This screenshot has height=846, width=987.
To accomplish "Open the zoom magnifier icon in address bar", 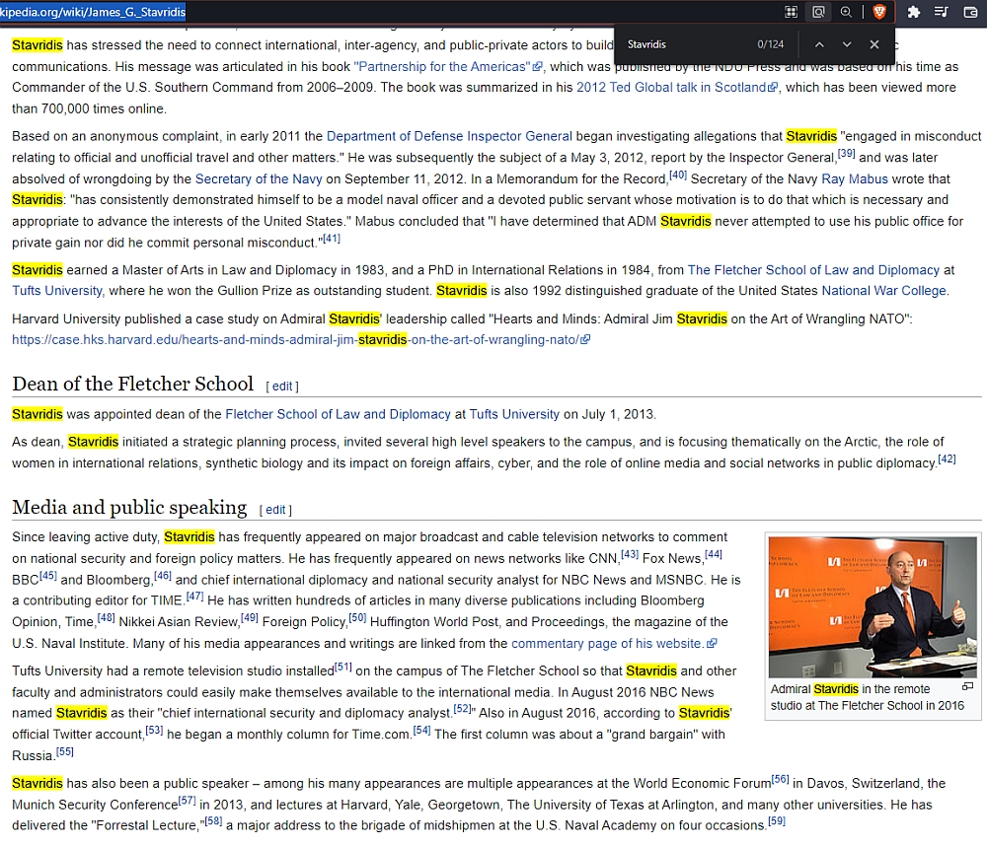I will (846, 12).
